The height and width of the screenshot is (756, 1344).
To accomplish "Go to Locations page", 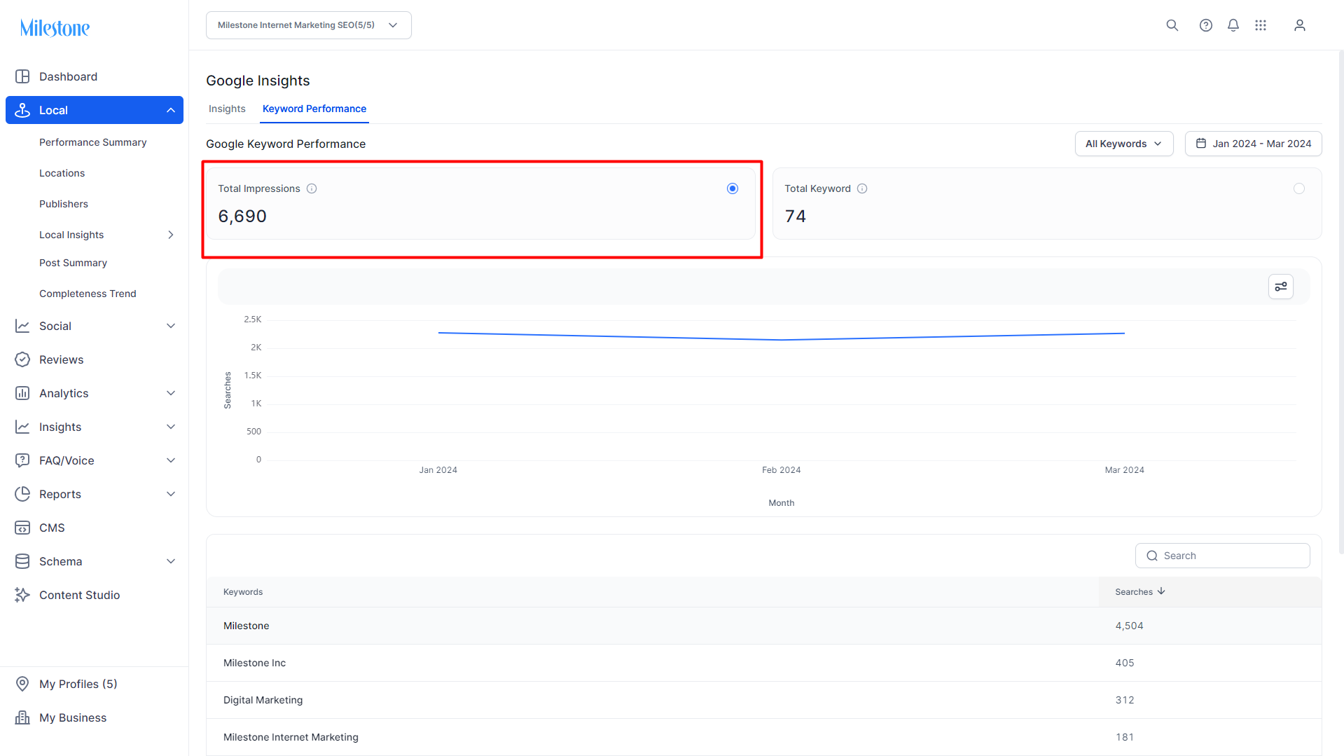I will (x=62, y=173).
